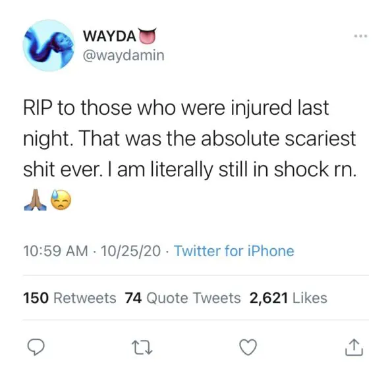The width and height of the screenshot is (392, 369).
Task: Click the reply speech bubble icon
Action: coord(36,347)
